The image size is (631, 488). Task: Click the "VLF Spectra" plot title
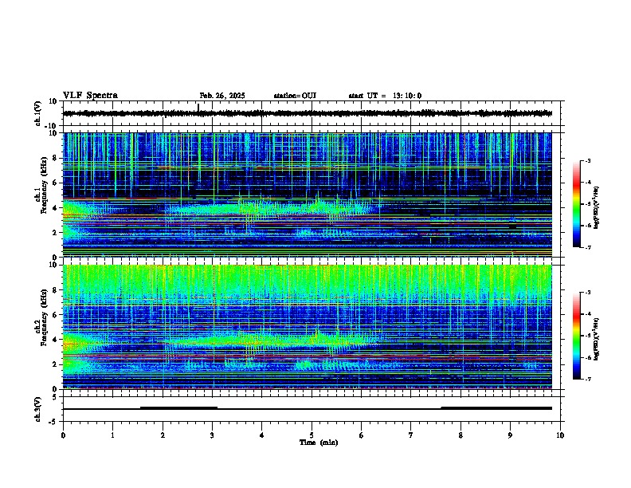90,96
